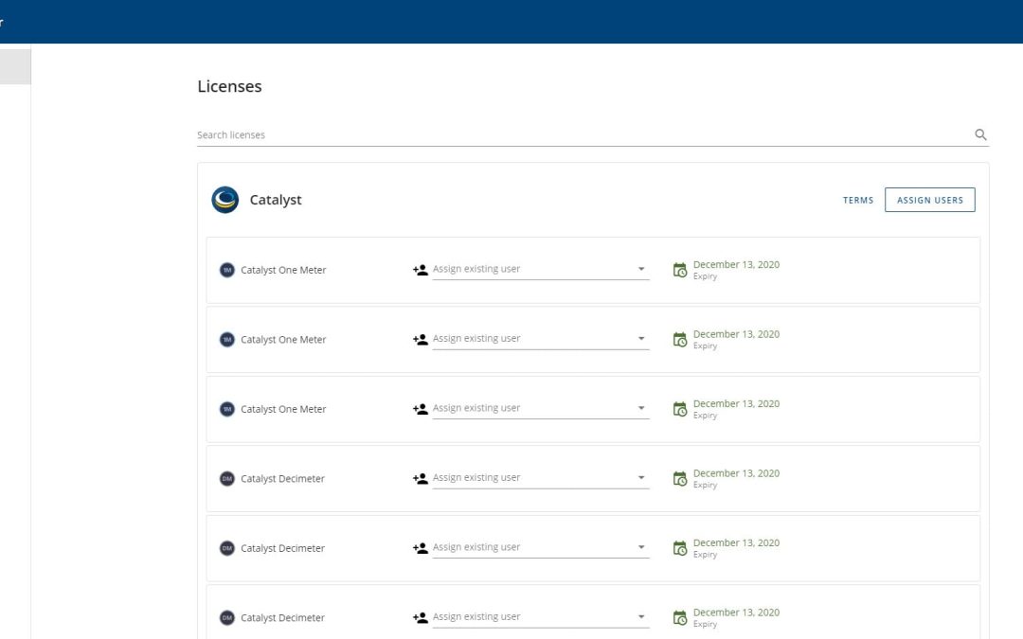
Task: Select the third Catalyst One Meter label
Action: click(x=283, y=409)
